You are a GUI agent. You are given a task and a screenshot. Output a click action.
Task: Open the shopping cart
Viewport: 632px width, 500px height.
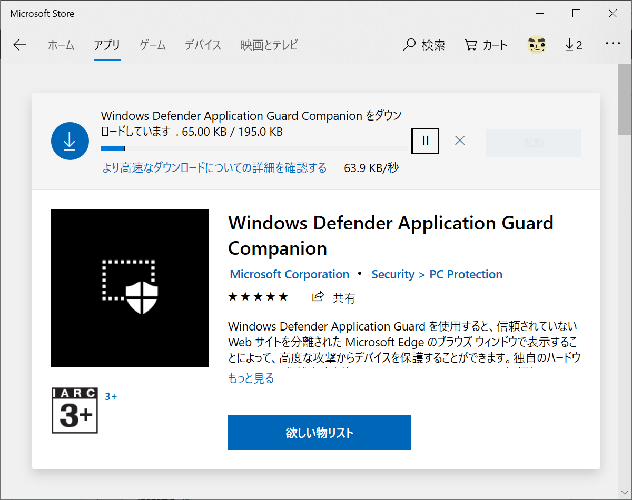point(485,45)
